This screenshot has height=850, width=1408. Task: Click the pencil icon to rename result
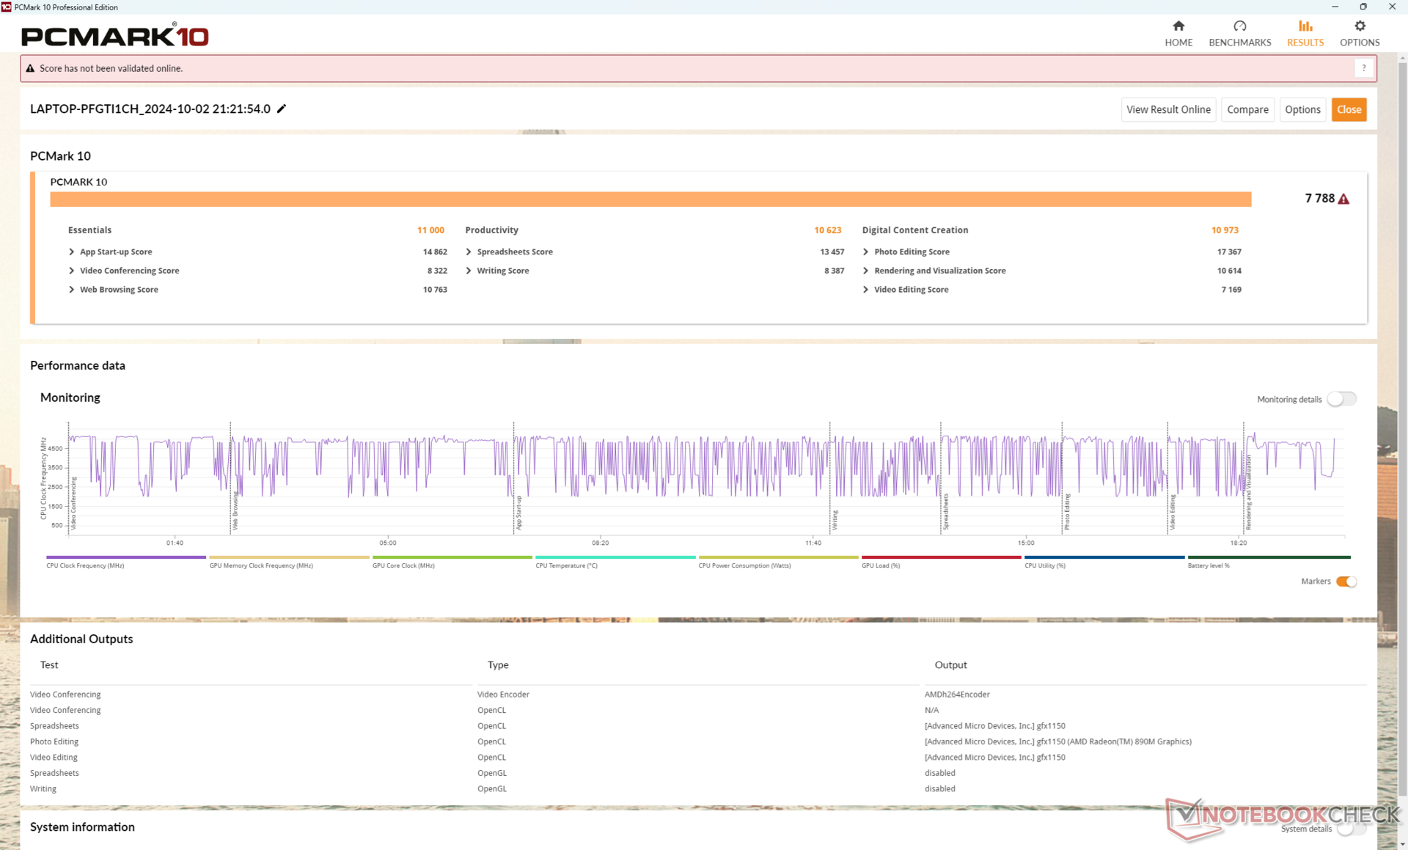(x=282, y=109)
